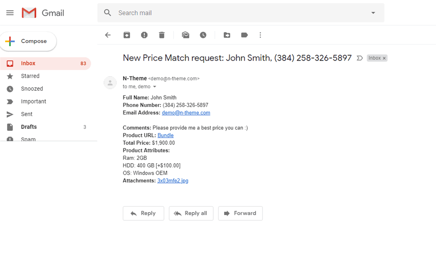
Task: Delete email with the trash icon
Action: tap(162, 35)
